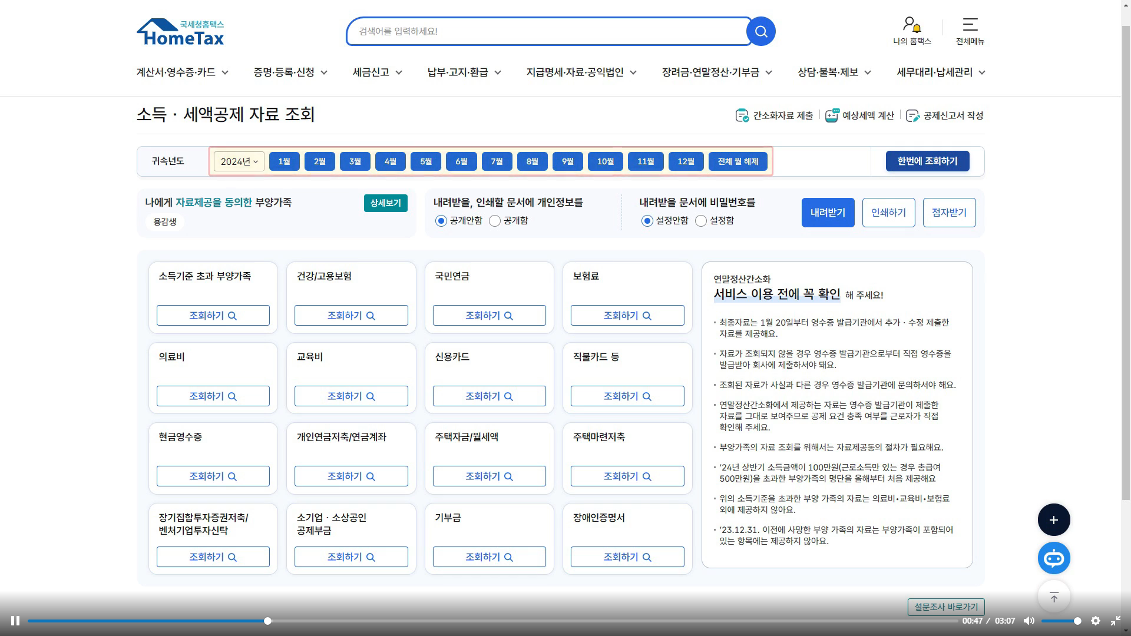Mute the video volume speaker icon
Viewport: 1131px width, 636px height.
click(x=1029, y=621)
